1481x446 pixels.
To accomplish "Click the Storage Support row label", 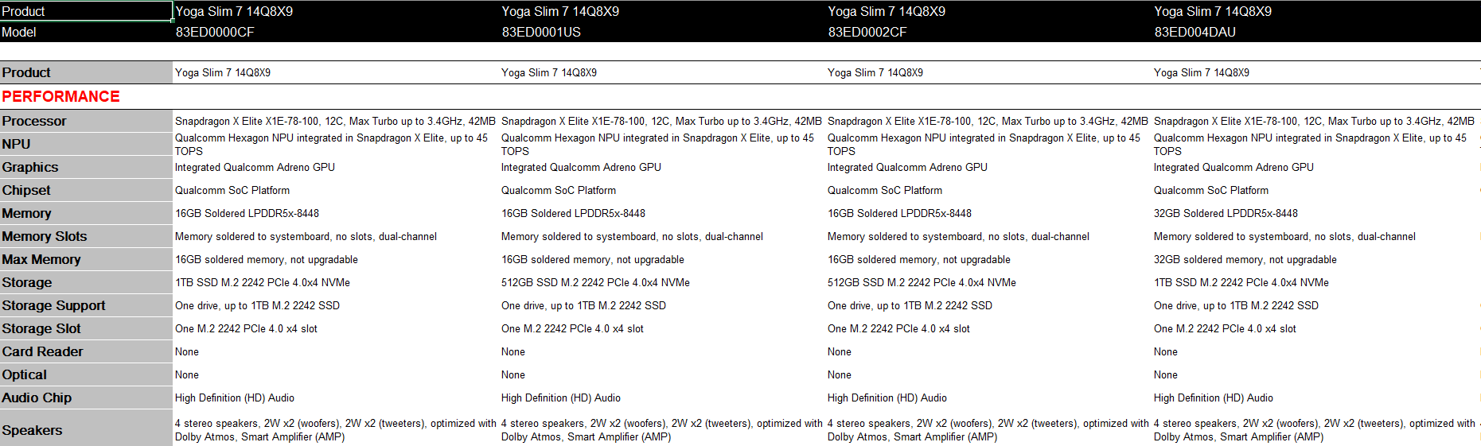I will click(53, 305).
